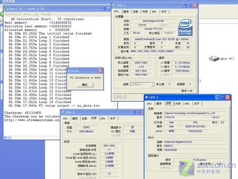Switch to 关于 tab in memory window

tap(113, 118)
